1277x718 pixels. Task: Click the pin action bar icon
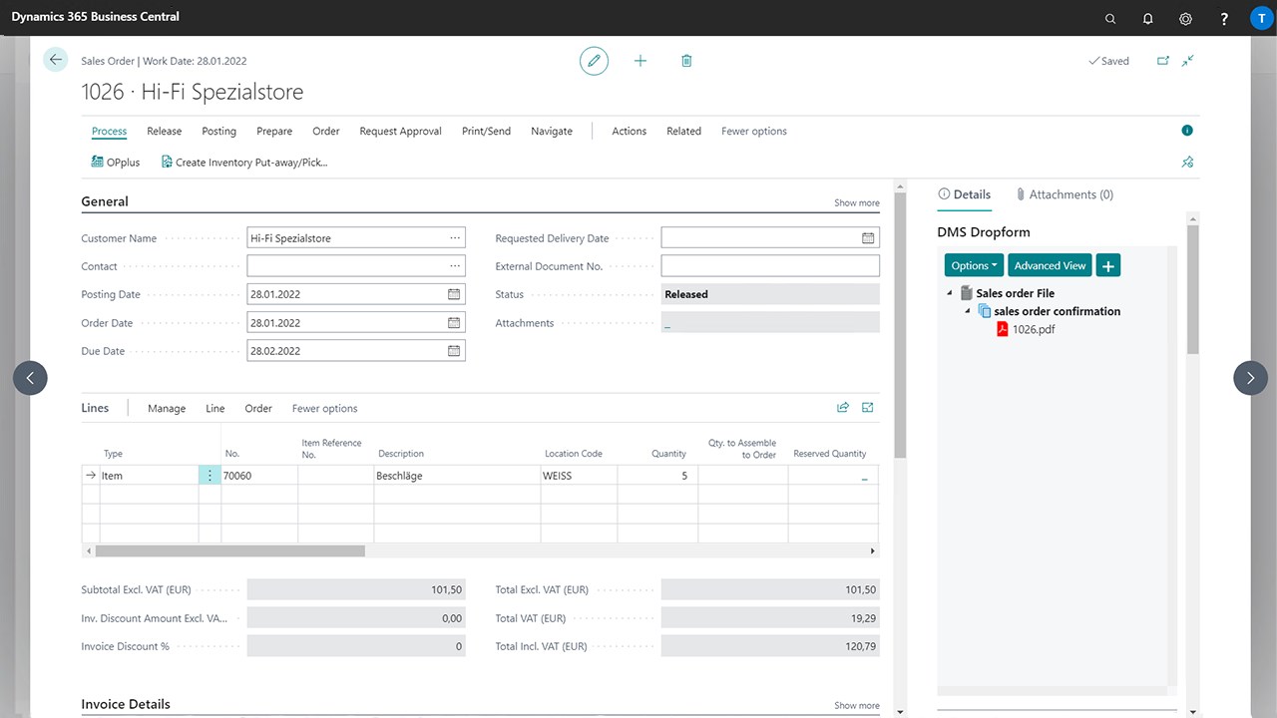[x=1187, y=162]
